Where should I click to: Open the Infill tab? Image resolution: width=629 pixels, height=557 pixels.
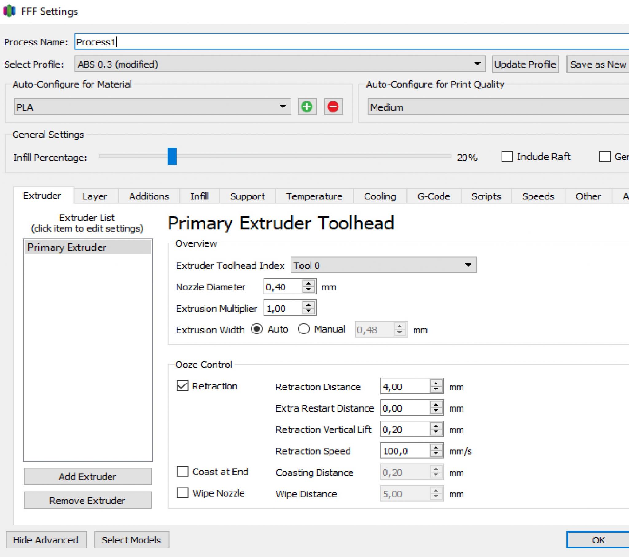click(199, 196)
